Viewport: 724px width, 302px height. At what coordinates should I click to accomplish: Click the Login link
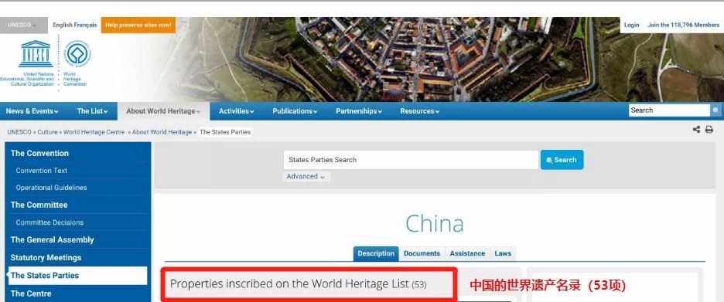(632, 25)
